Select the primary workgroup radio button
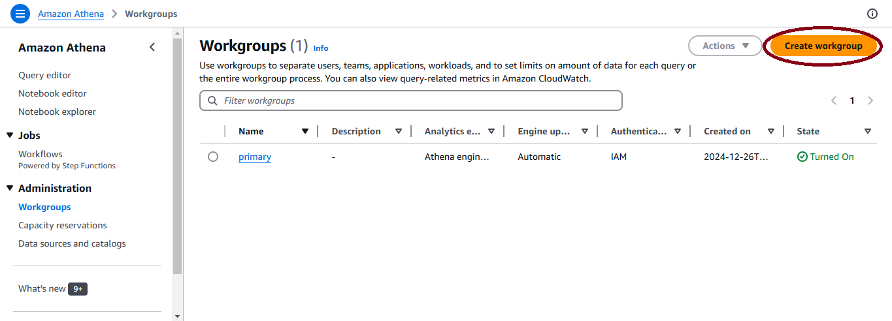The height and width of the screenshot is (321, 892). 213,157
